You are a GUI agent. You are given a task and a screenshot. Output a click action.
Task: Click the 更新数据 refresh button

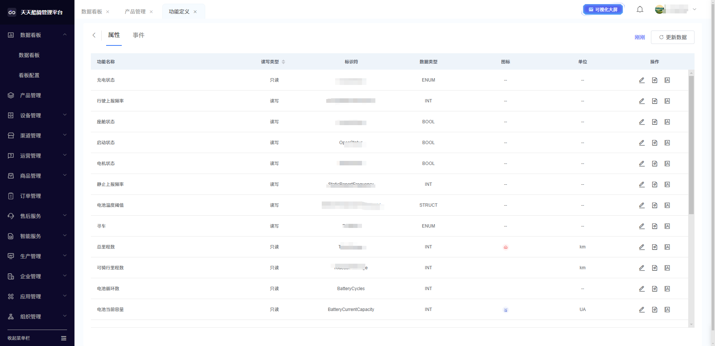point(673,37)
